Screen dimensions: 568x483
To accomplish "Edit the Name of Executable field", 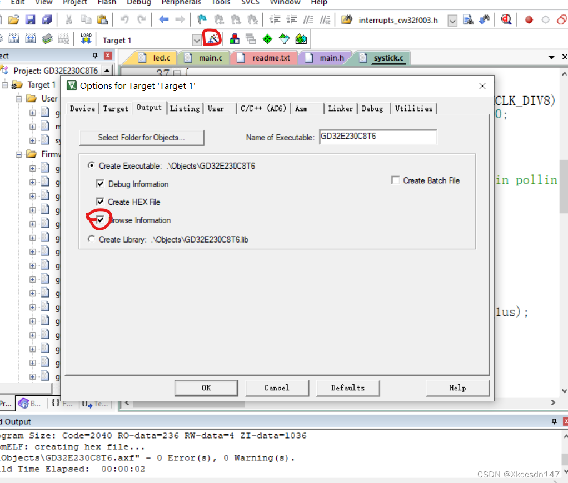I will [x=378, y=137].
